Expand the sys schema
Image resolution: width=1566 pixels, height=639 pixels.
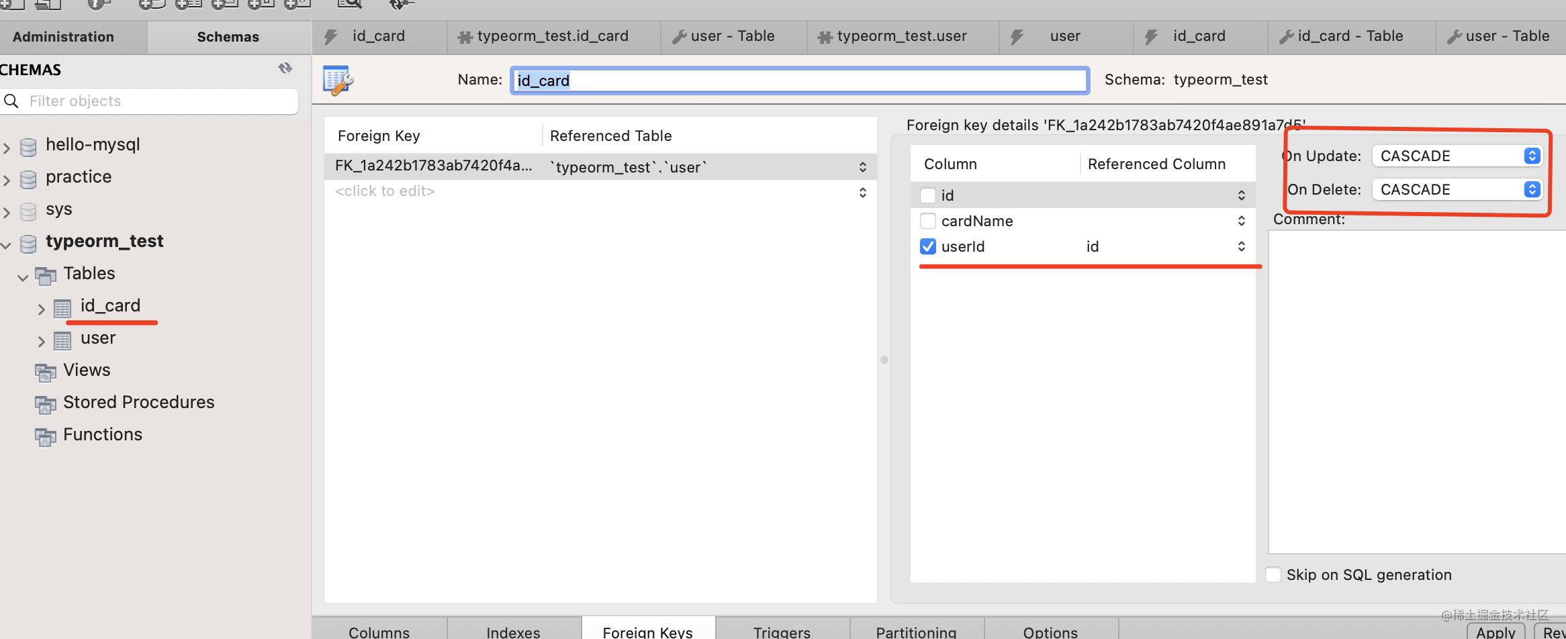coord(7,212)
